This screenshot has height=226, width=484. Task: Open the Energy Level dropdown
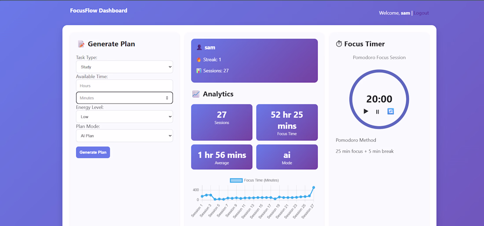pos(125,117)
